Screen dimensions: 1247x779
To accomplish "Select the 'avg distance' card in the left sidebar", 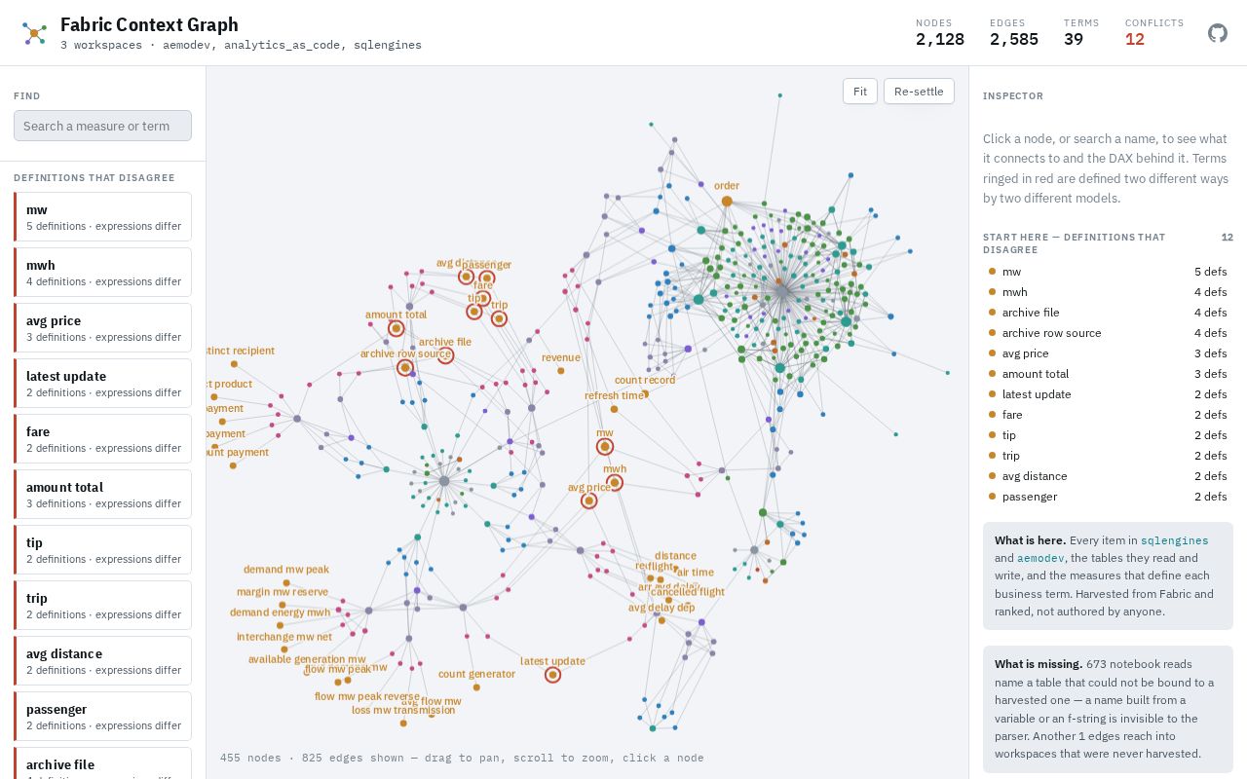I will pyautogui.click(x=102, y=661).
